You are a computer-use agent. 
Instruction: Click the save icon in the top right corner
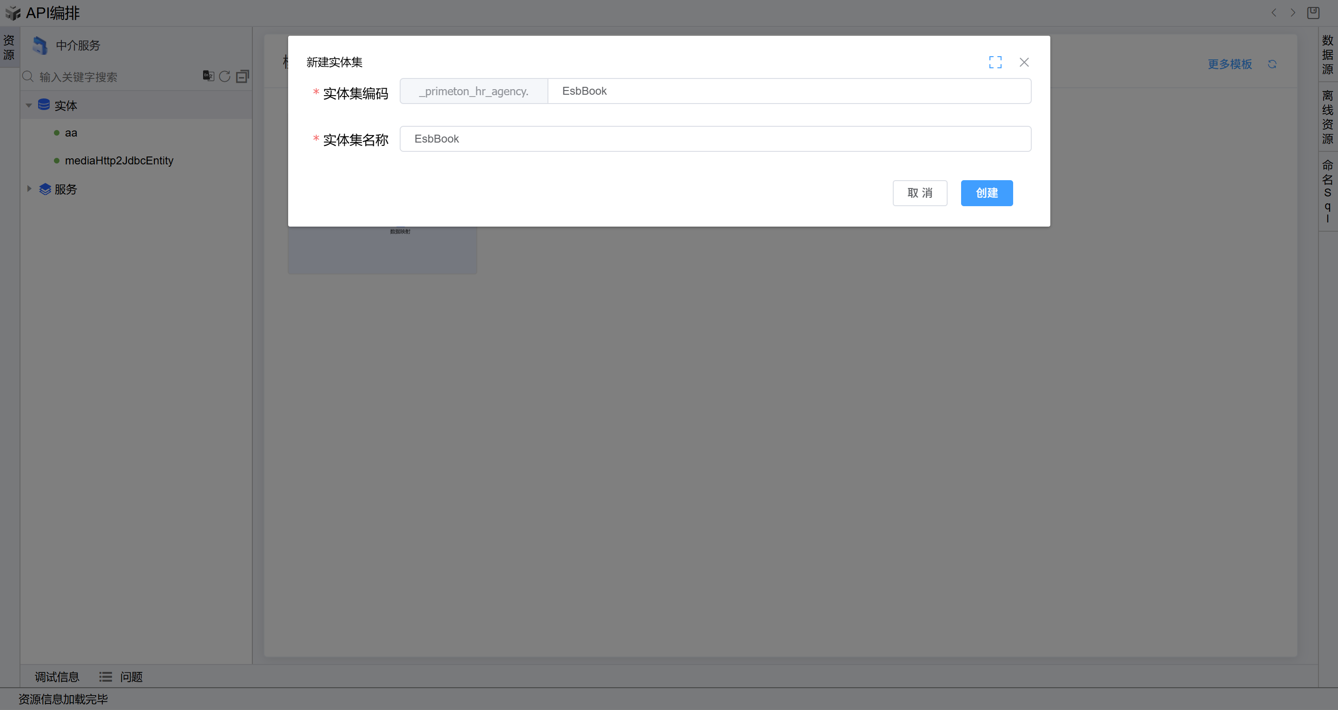1312,13
